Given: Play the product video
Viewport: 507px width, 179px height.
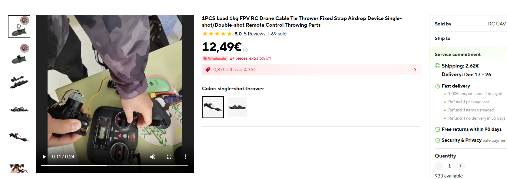Looking at the screenshot, I should [44, 157].
